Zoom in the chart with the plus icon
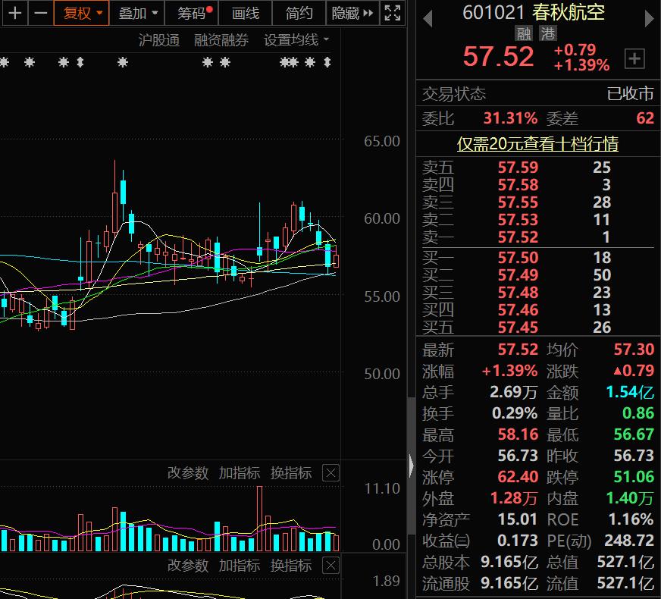Viewport: 661px width, 599px height. [x=15, y=13]
